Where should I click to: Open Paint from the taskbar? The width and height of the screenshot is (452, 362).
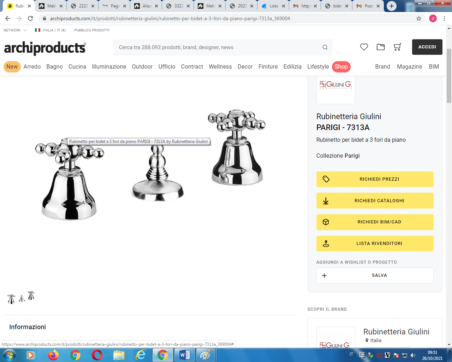(206, 355)
